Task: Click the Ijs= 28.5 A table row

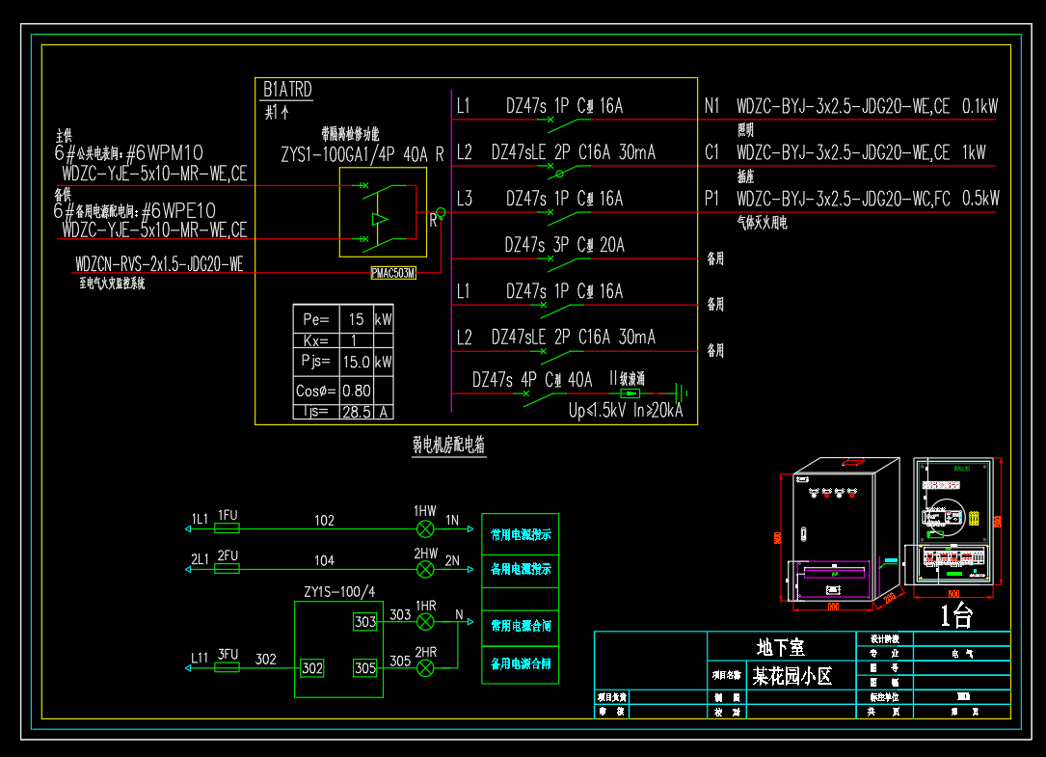Action: coord(343,412)
